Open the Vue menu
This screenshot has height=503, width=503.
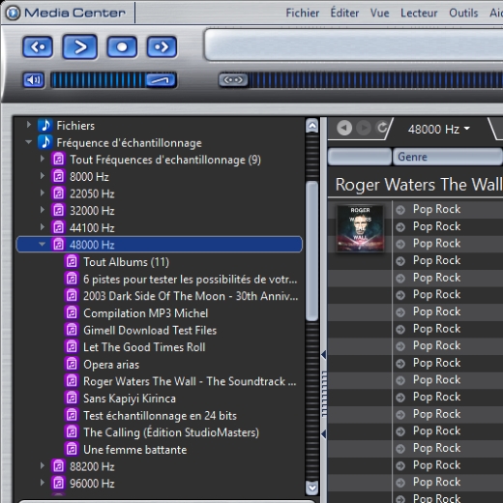click(379, 13)
